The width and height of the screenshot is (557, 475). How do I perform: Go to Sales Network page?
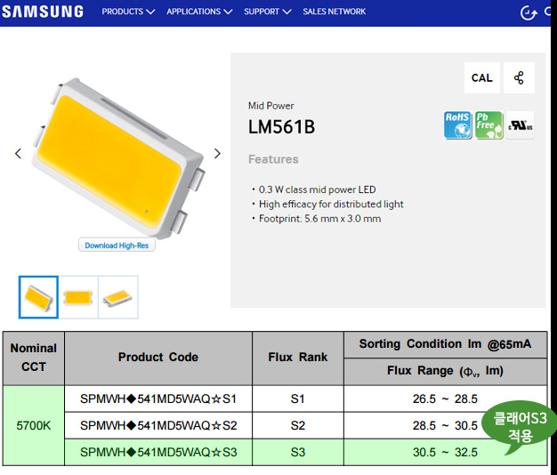(334, 12)
